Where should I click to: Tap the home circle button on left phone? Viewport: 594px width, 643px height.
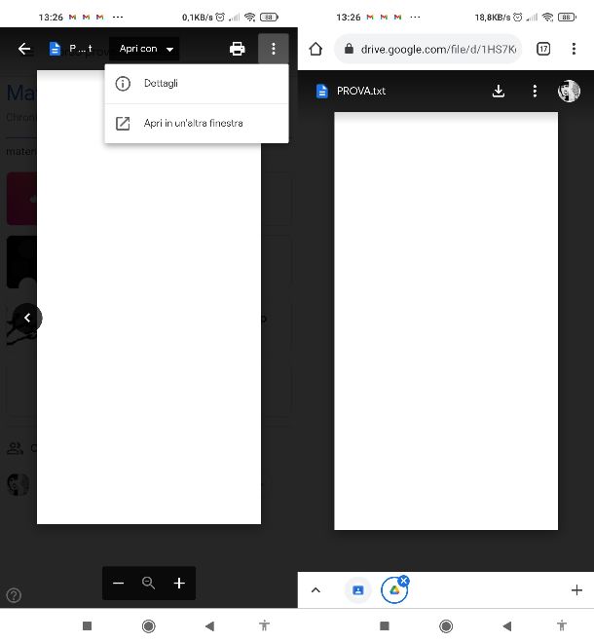coord(148,626)
